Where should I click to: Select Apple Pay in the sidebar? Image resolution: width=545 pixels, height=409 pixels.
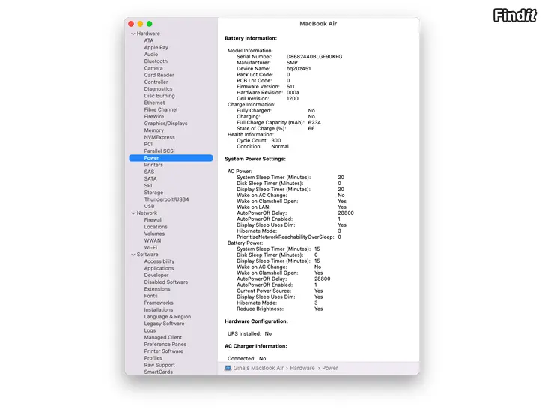pos(156,48)
